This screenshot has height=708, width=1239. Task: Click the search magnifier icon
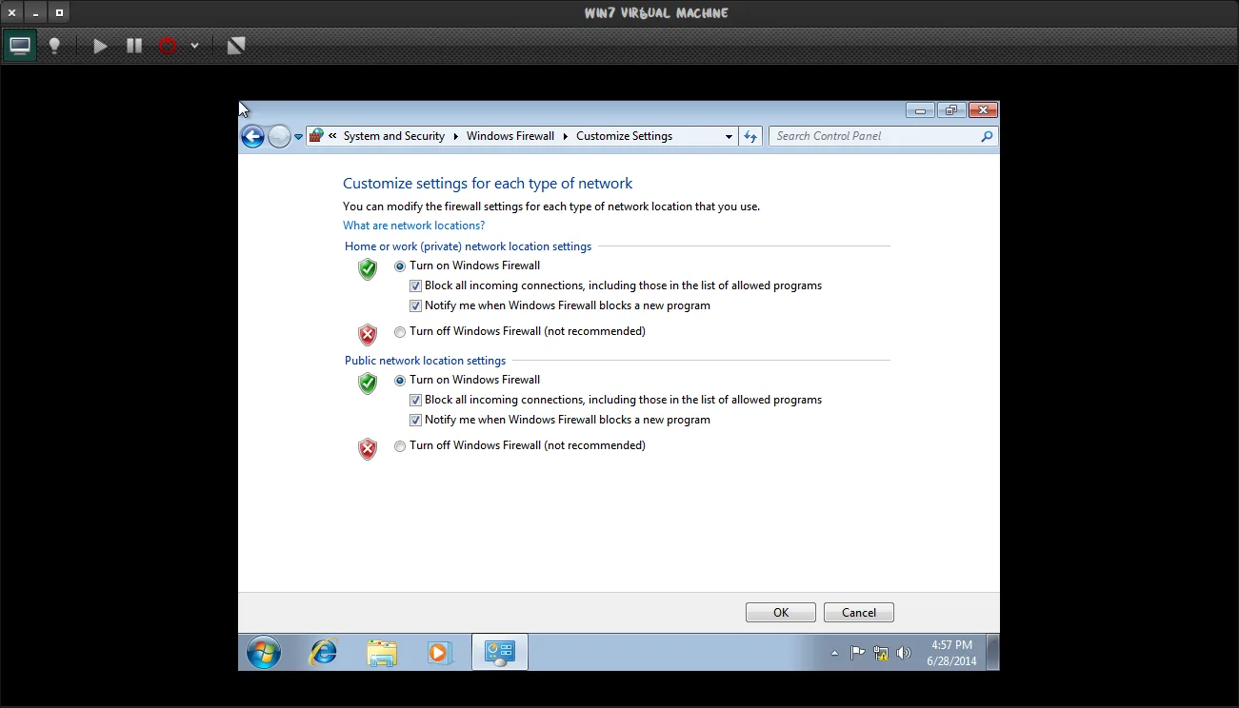(x=987, y=136)
